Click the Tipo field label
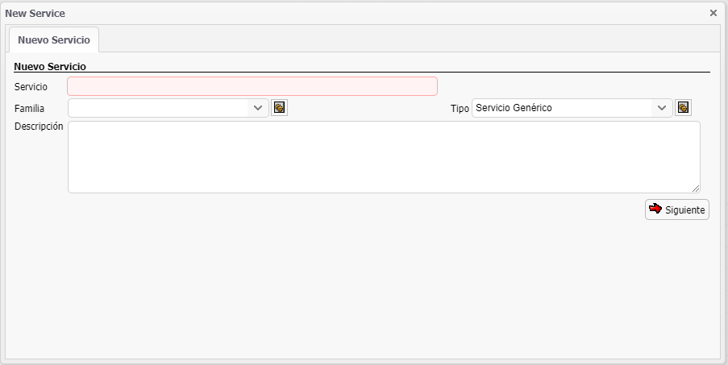This screenshot has height=365, width=728. (x=460, y=108)
